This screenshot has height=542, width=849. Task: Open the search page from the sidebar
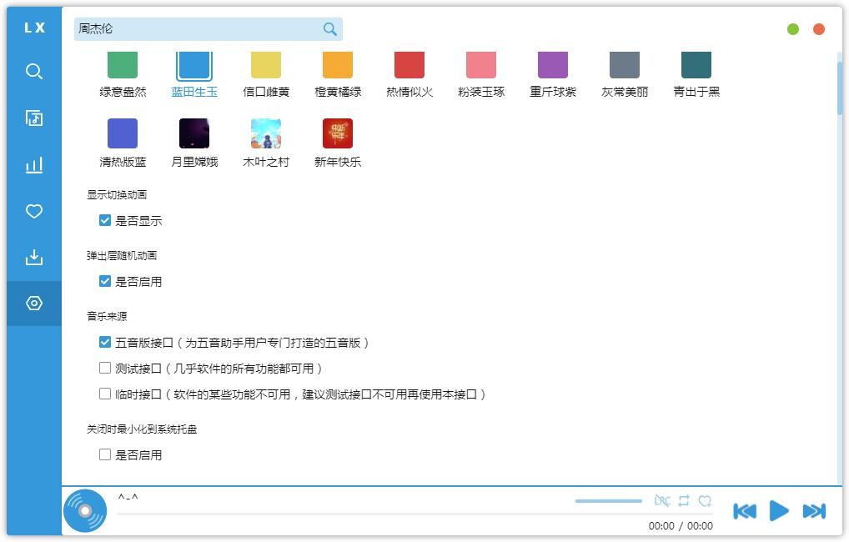[x=34, y=72]
